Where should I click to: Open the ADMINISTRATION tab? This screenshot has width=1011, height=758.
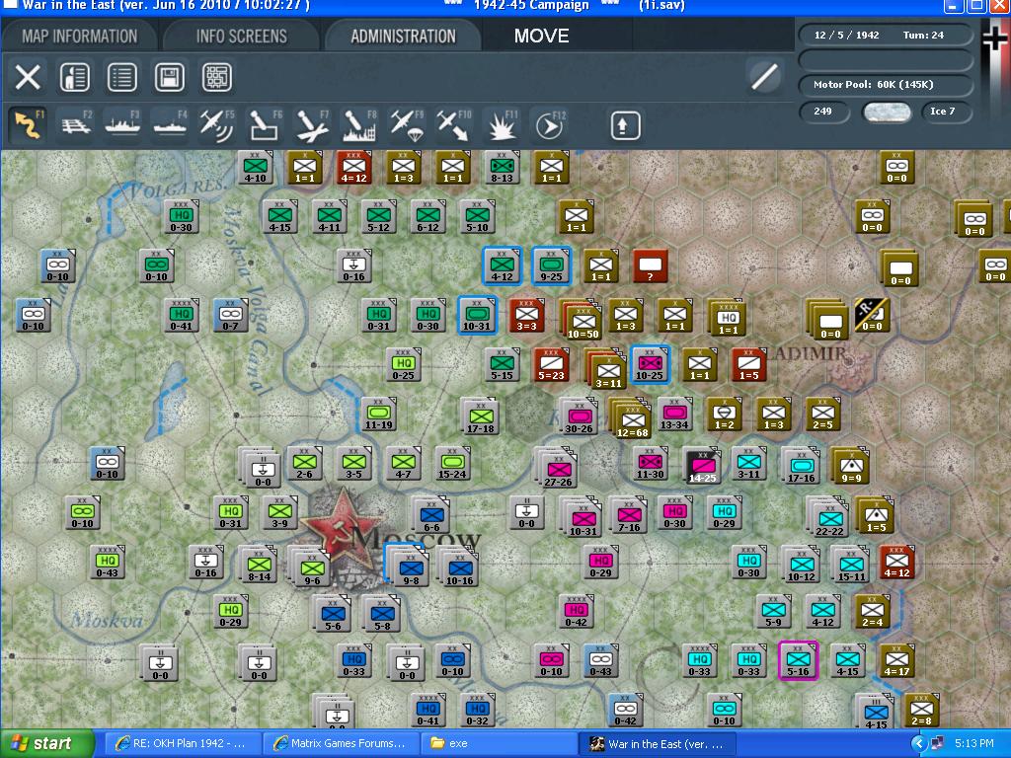point(403,36)
